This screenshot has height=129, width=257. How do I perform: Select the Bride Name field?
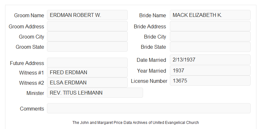click(x=210, y=15)
